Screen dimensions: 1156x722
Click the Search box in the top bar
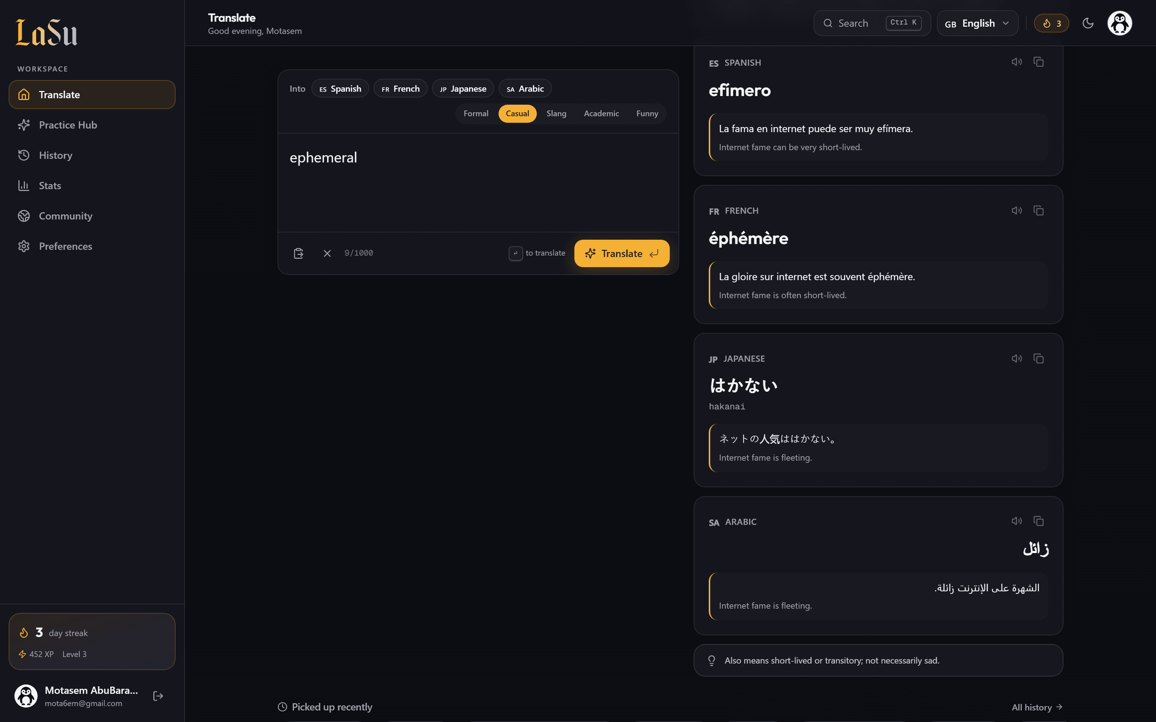tap(872, 23)
